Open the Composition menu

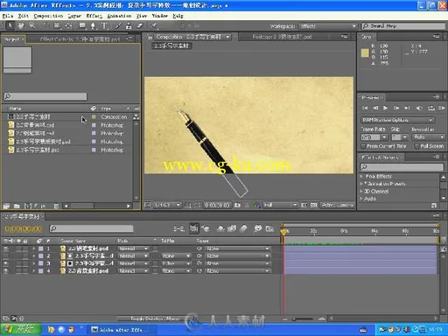tap(48, 16)
